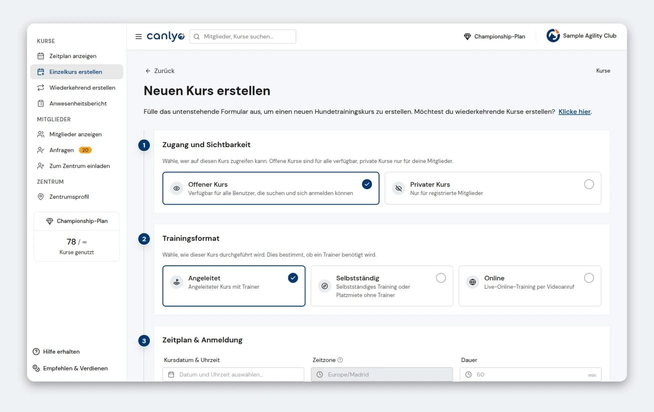Click the canlyo logo
Viewport: 654px width, 412px height.
[x=165, y=36]
